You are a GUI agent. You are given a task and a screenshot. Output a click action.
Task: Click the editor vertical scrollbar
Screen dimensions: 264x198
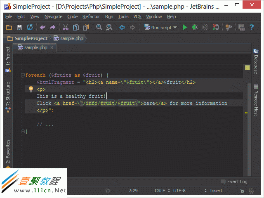click(249, 130)
